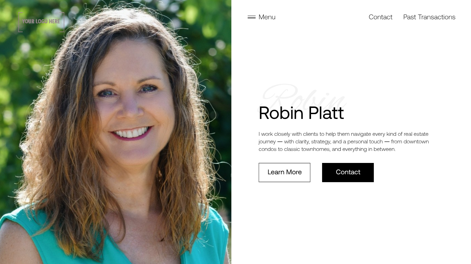Click the "YOUR LOGO HERE" placeholder logo
471x264 pixels.
pyautogui.click(x=41, y=22)
